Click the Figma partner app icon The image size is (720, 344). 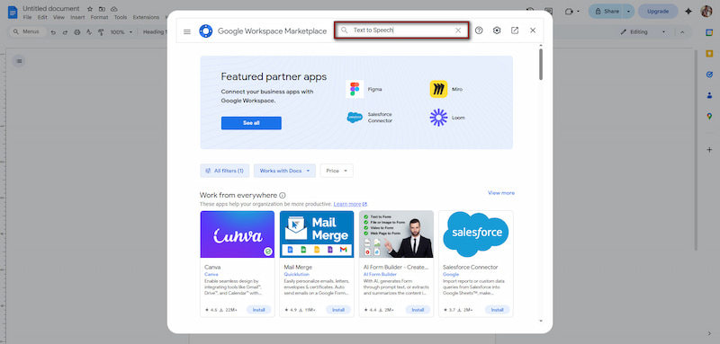(355, 89)
